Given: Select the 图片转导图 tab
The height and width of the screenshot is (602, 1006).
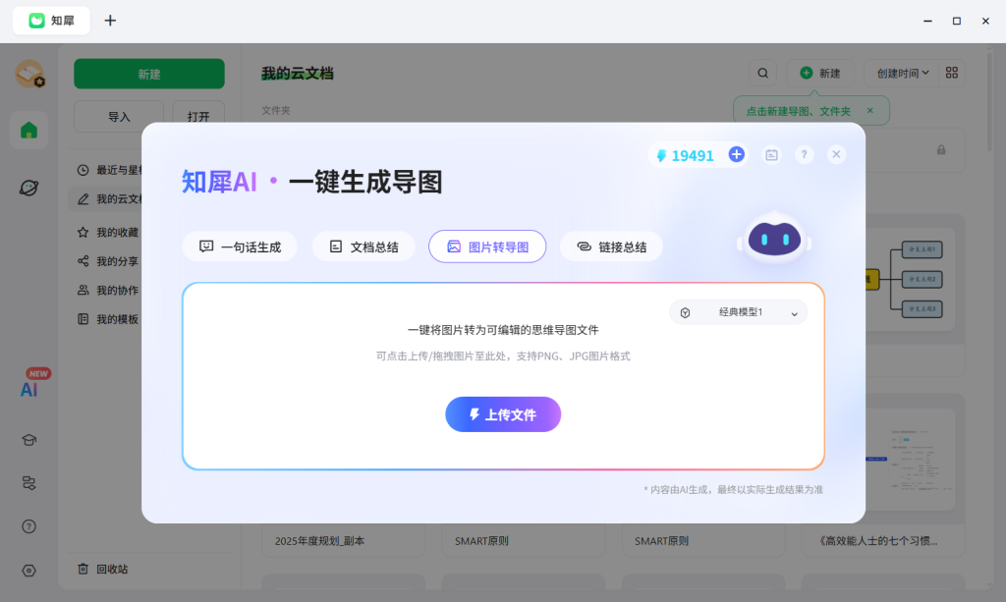Looking at the screenshot, I should (487, 246).
